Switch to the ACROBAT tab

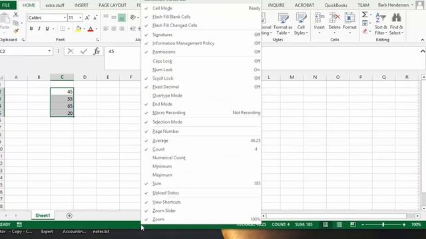click(305, 5)
